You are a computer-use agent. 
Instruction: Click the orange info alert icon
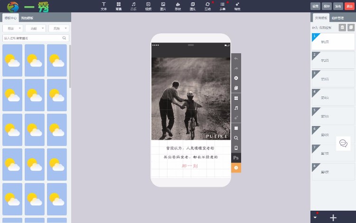pos(236,167)
